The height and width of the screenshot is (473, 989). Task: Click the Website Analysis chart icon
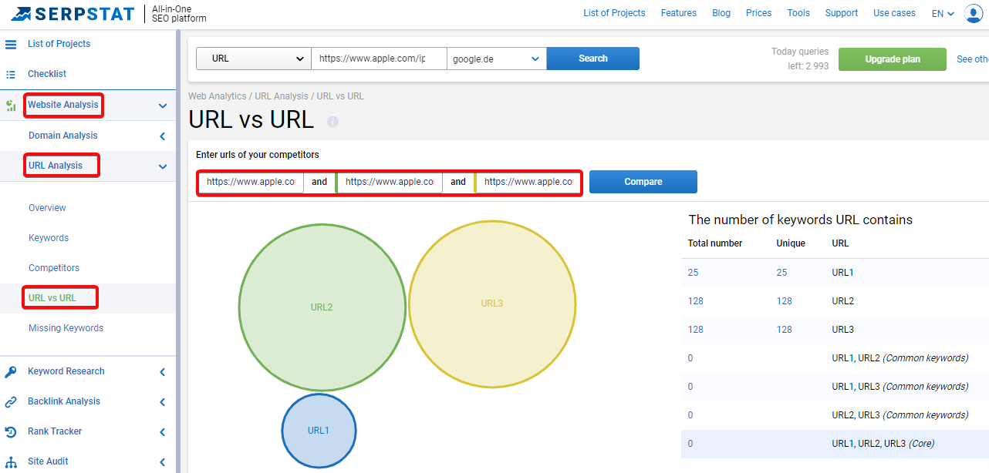[x=11, y=106]
